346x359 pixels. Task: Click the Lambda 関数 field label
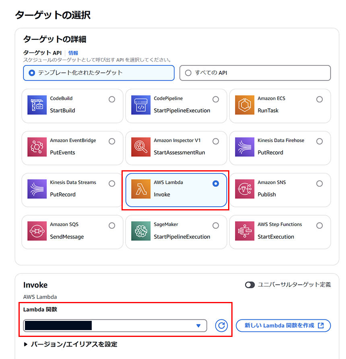pyautogui.click(x=40, y=309)
